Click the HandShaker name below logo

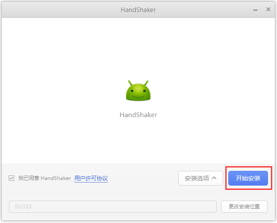click(x=138, y=115)
